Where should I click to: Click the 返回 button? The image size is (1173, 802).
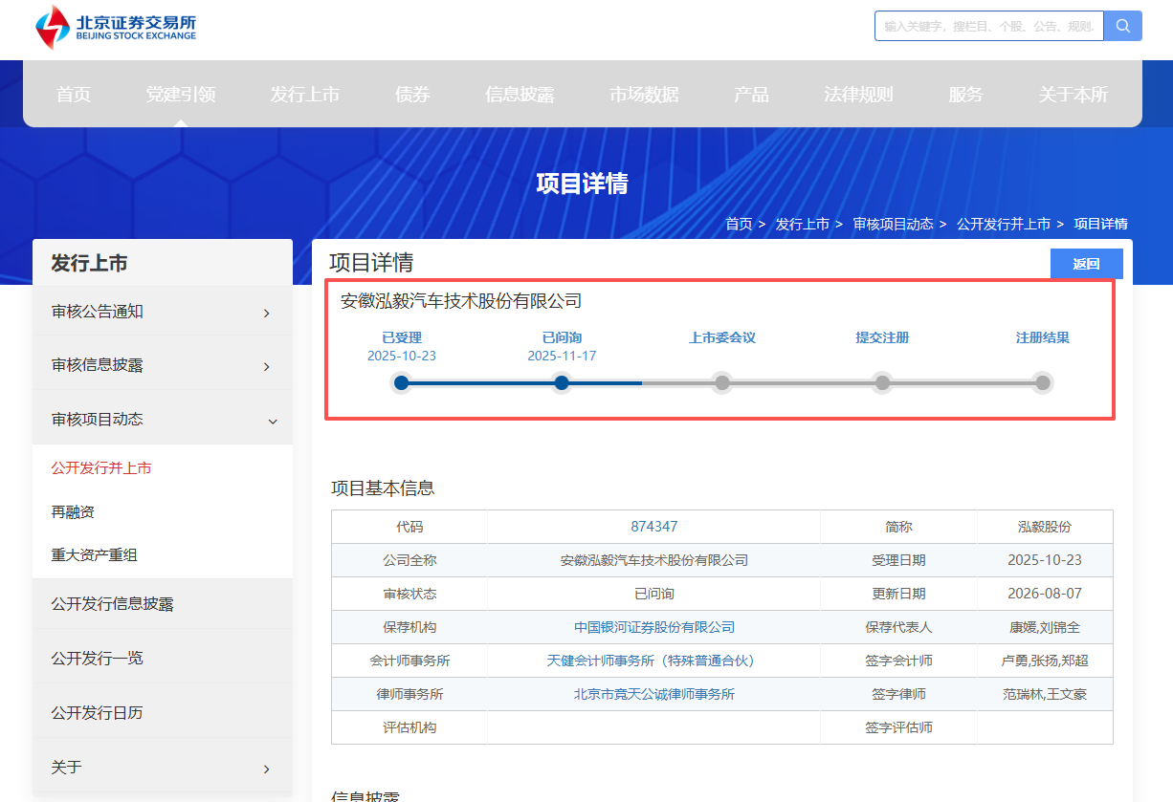(1086, 264)
